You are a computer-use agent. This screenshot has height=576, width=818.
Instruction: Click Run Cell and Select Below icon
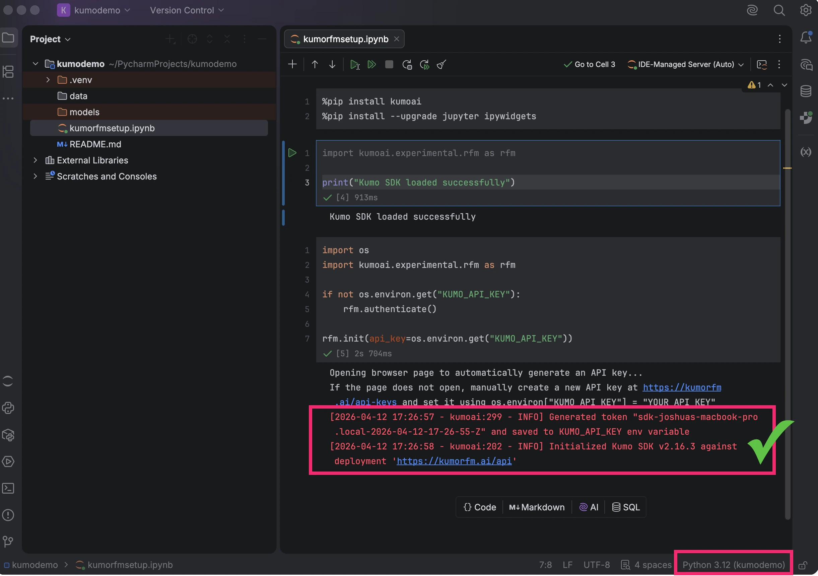coord(354,65)
